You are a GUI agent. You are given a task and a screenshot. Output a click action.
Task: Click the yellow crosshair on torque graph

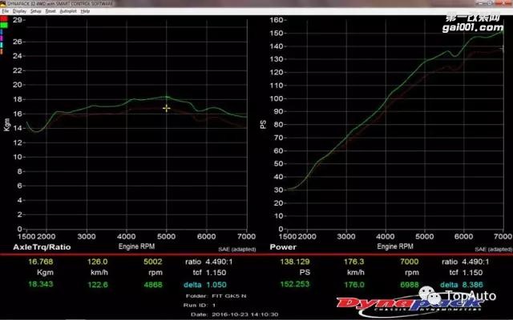[x=166, y=108]
